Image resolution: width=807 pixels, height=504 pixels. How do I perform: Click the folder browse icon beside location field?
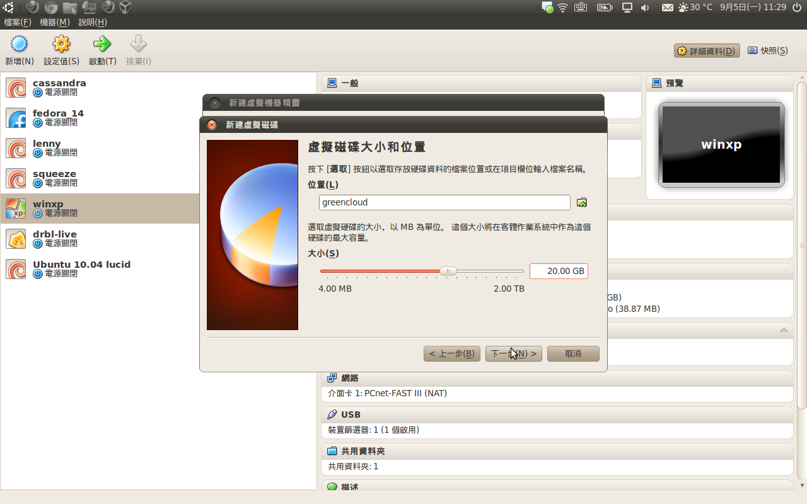(582, 202)
